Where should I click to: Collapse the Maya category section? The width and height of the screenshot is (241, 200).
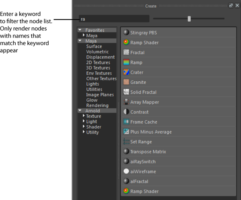(80, 41)
